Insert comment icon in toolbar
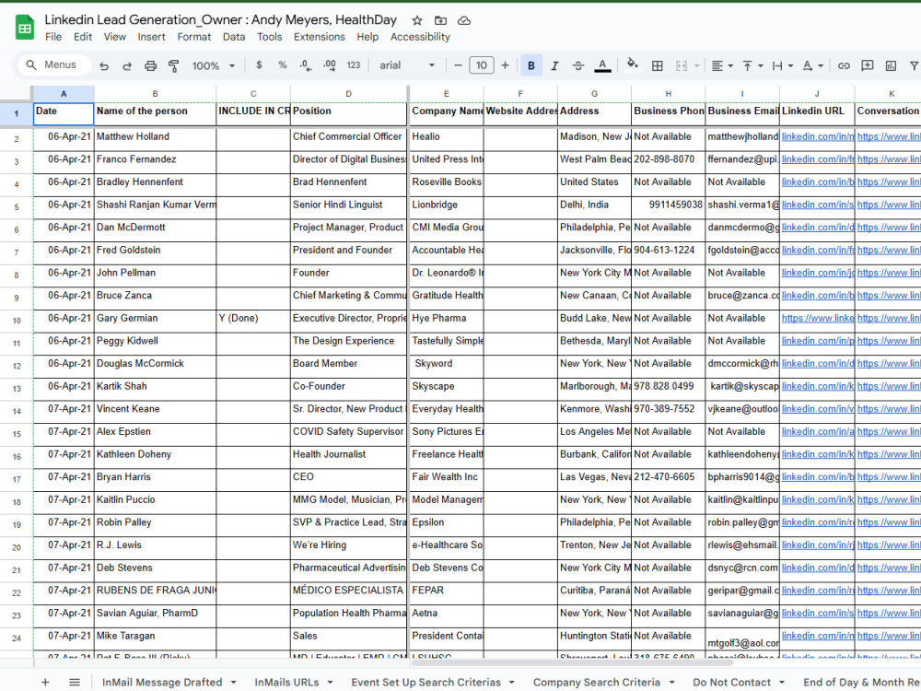Image resolution: width=921 pixels, height=691 pixels. (x=868, y=65)
